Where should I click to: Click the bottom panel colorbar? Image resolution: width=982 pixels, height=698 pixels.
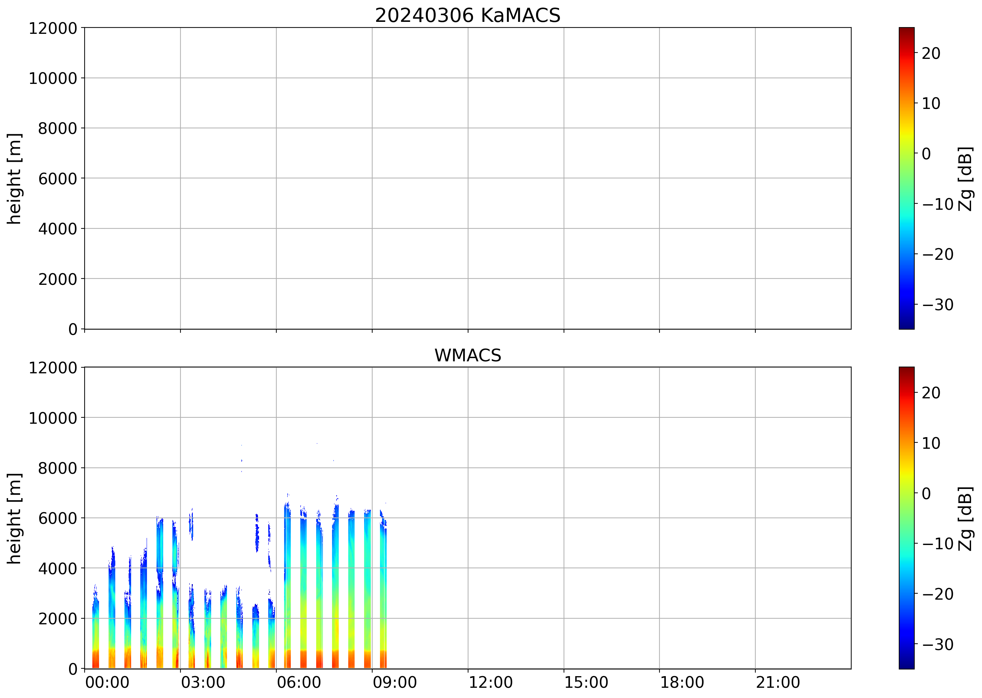[x=906, y=518]
